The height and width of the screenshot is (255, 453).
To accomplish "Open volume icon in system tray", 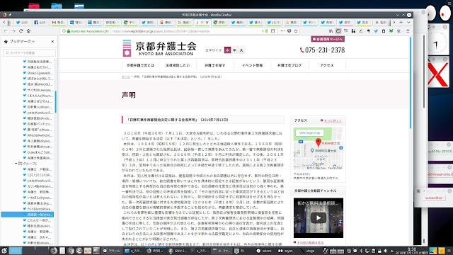I will (x=385, y=251).
